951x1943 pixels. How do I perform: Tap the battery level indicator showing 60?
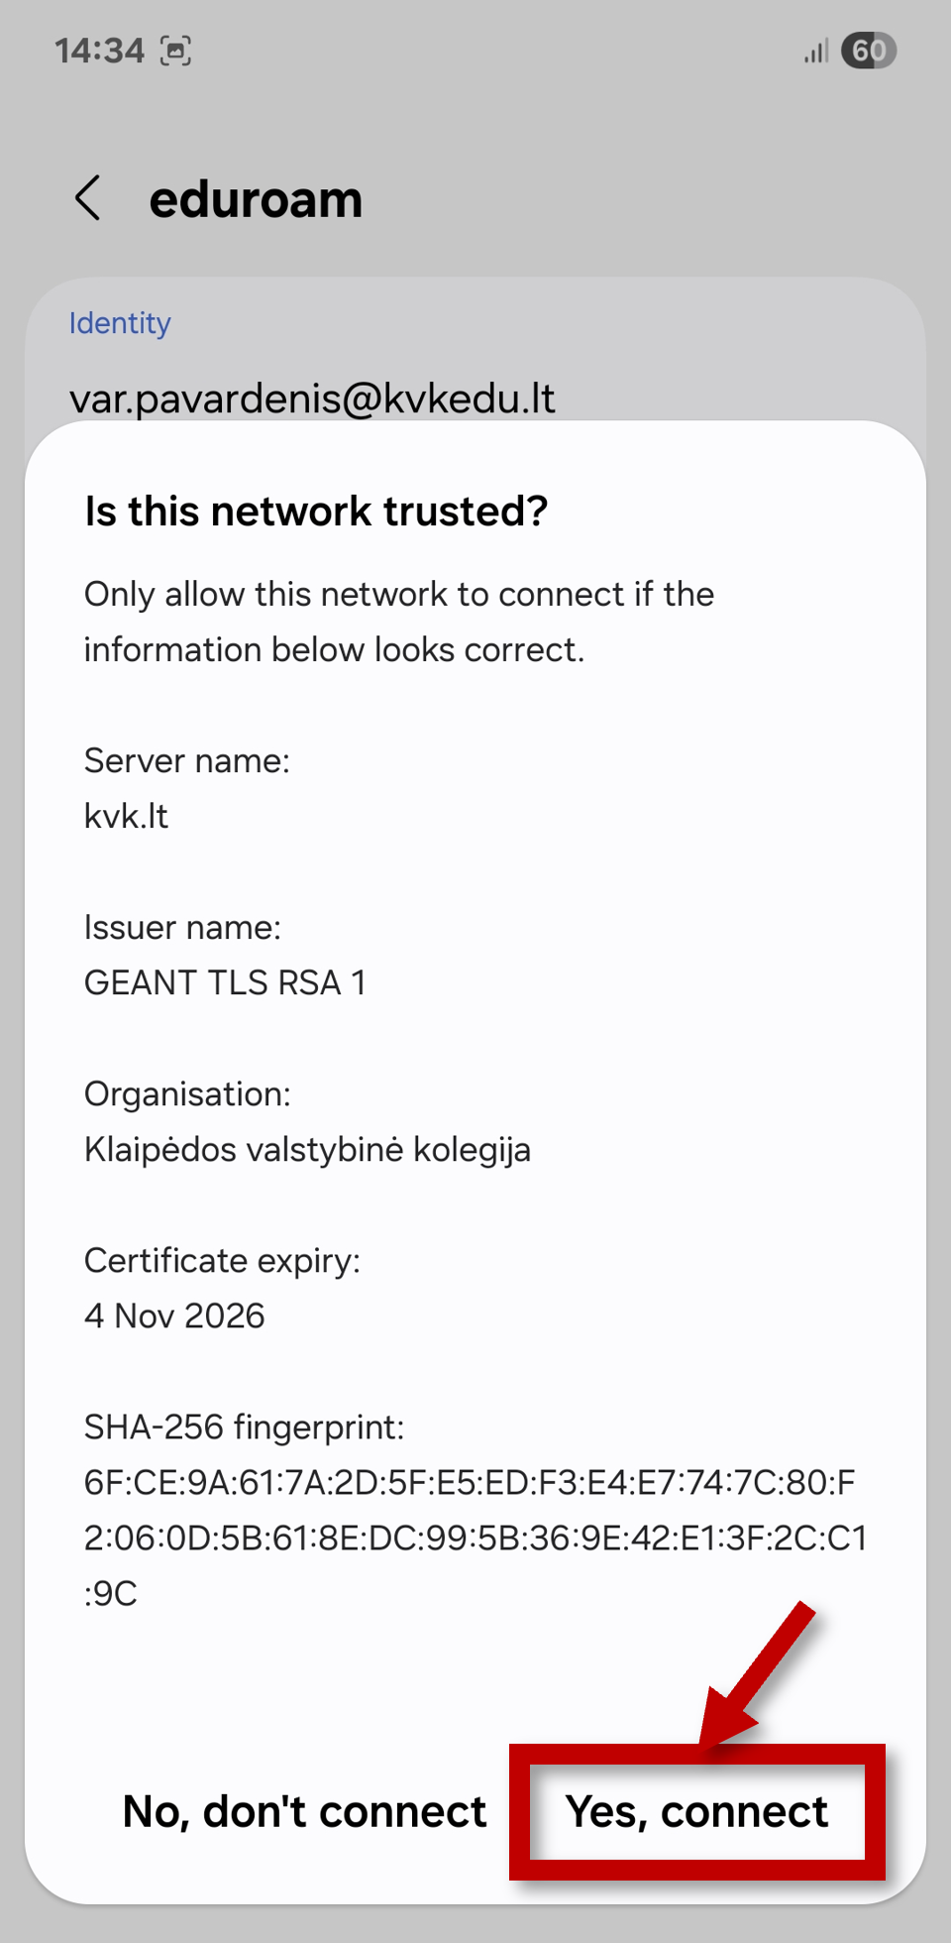868,51
